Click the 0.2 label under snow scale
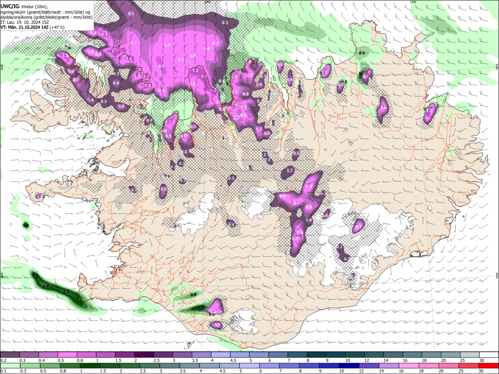This screenshot has width=499, height=374. [3, 360]
